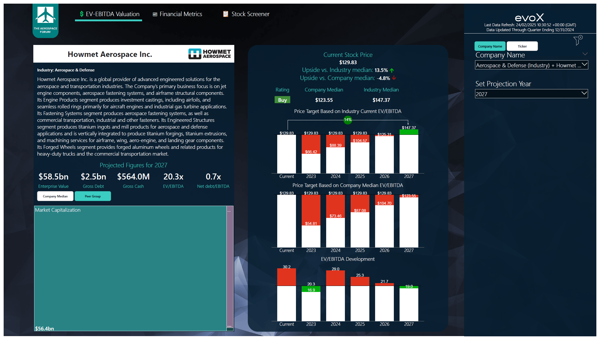Open Market Capitalization options via ellipsis icon

point(229,211)
